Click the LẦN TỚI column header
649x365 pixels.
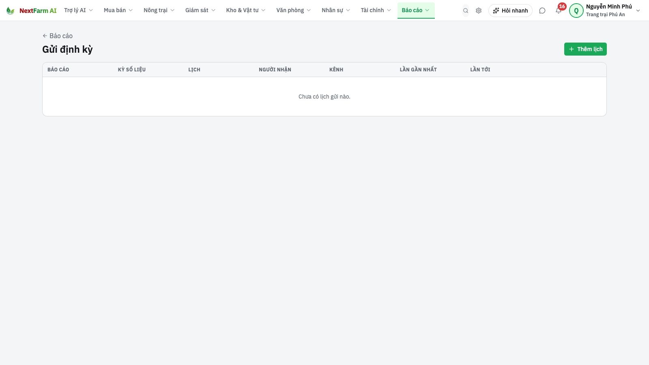pos(480,69)
